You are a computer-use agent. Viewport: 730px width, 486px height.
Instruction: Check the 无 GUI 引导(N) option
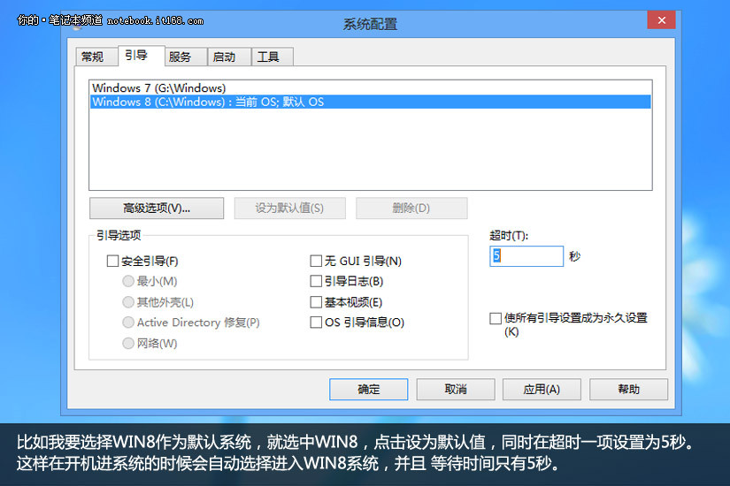[x=316, y=261]
